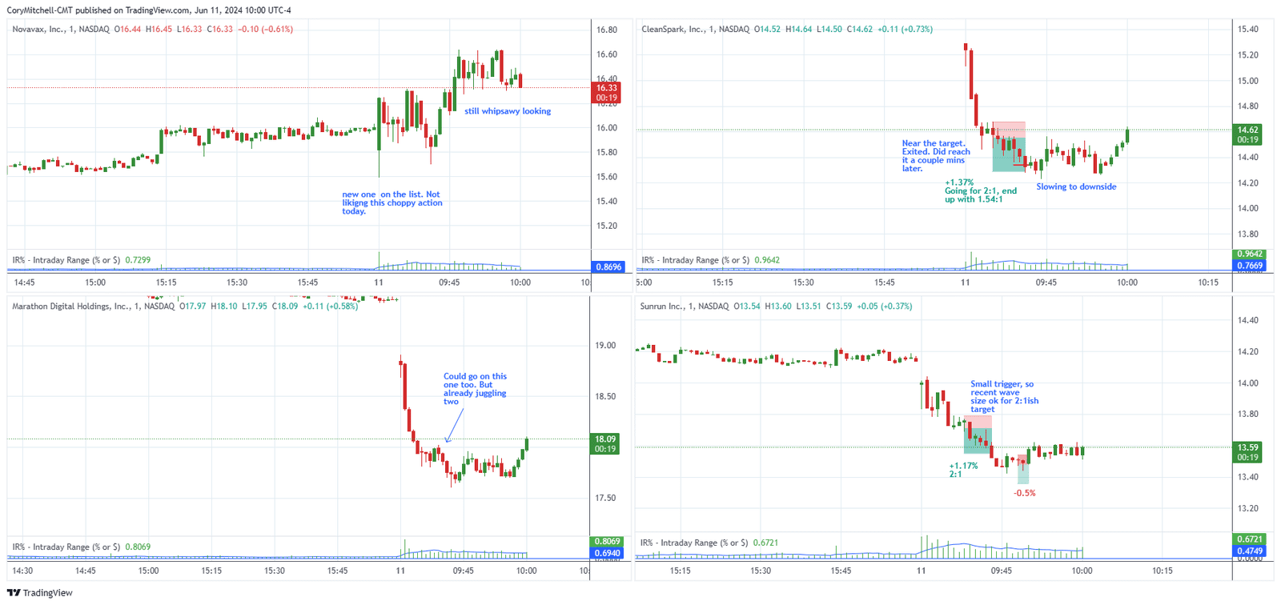Click the 10:15 time label on Sunrun chart
The height and width of the screenshot is (605, 1281).
[1162, 571]
